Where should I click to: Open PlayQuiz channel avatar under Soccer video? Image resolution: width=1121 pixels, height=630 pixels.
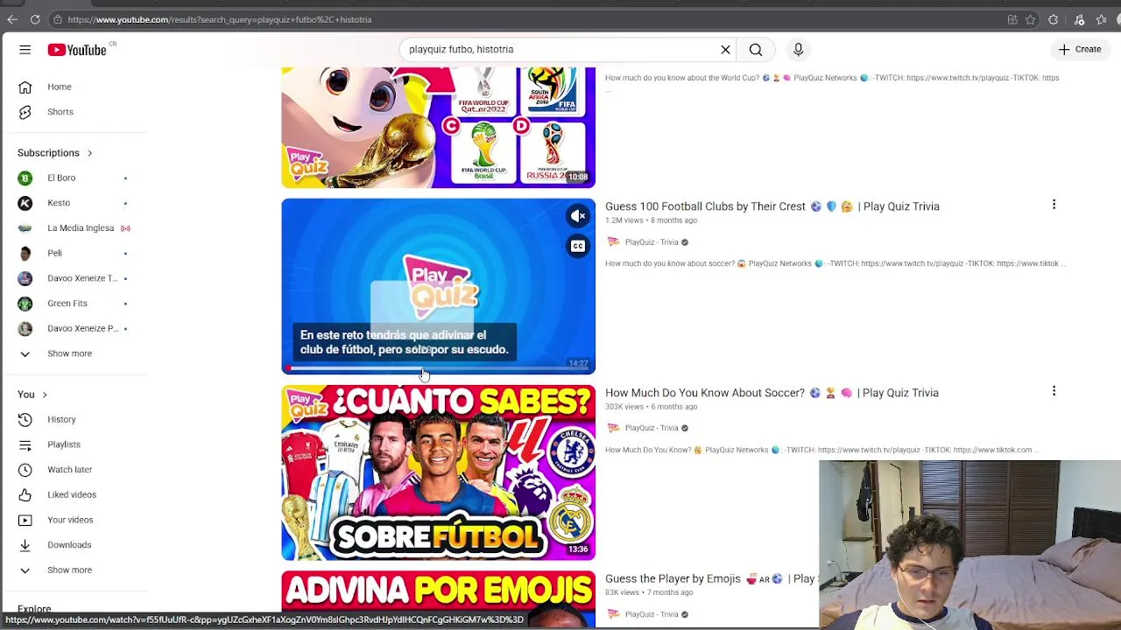pos(613,428)
